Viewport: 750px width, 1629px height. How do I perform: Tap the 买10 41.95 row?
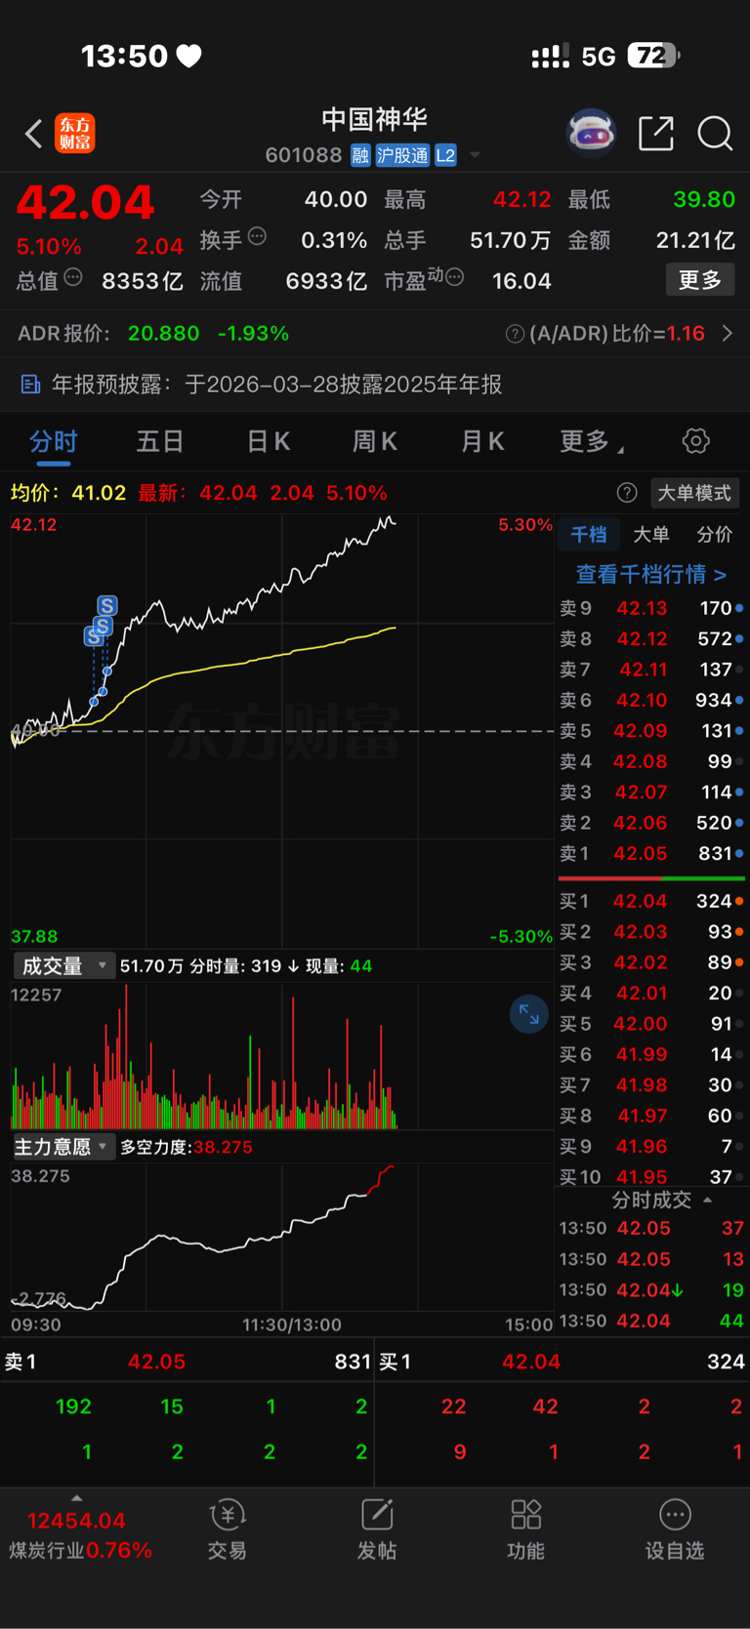pyautogui.click(x=651, y=1177)
